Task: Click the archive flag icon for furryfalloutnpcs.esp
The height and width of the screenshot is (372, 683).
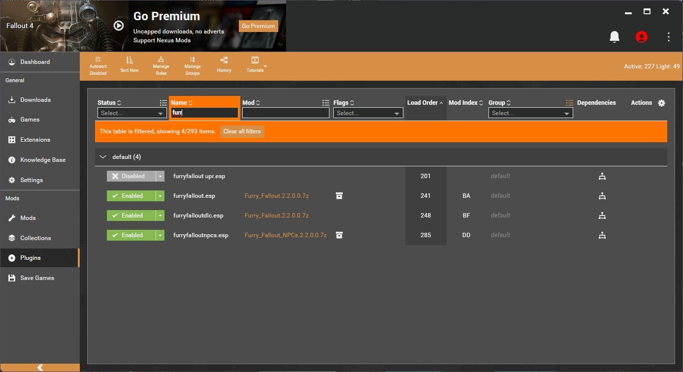Action: [x=339, y=235]
